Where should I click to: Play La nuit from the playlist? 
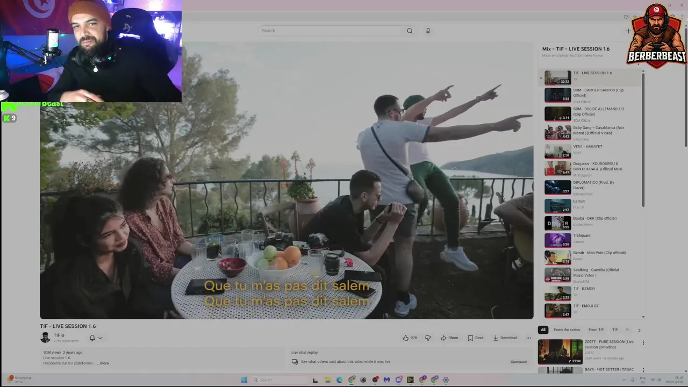point(590,205)
